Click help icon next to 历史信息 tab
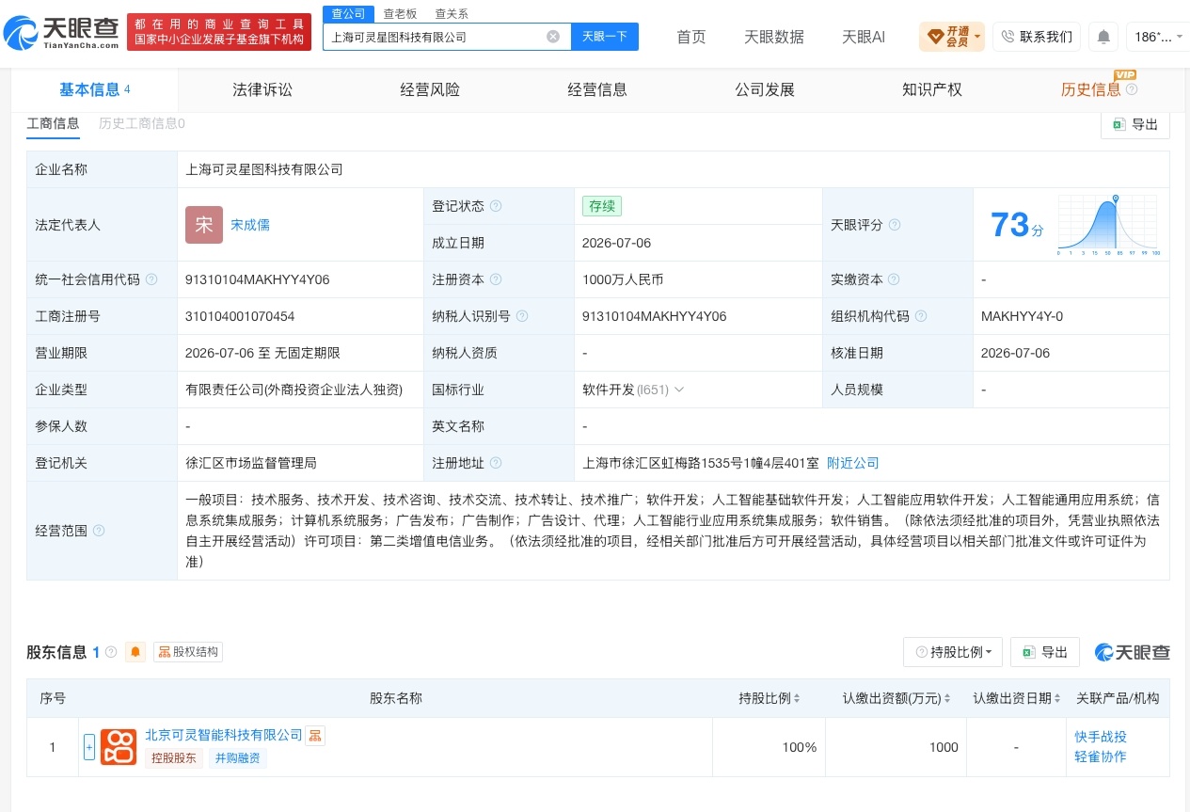 1132,89
